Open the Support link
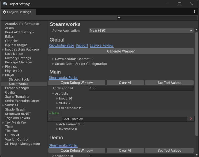The image size is (199, 157). click(82, 46)
